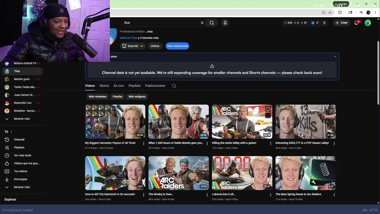Click The Rivalry is Over... title
The width and height of the screenshot is (380, 214).
point(161,194)
